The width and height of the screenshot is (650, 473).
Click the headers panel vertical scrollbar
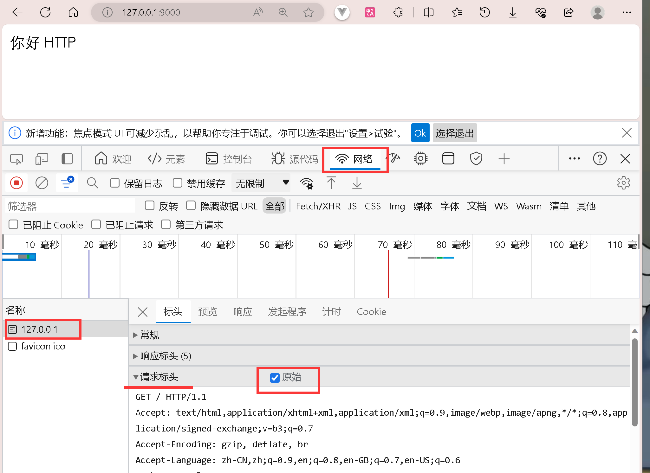635,382
